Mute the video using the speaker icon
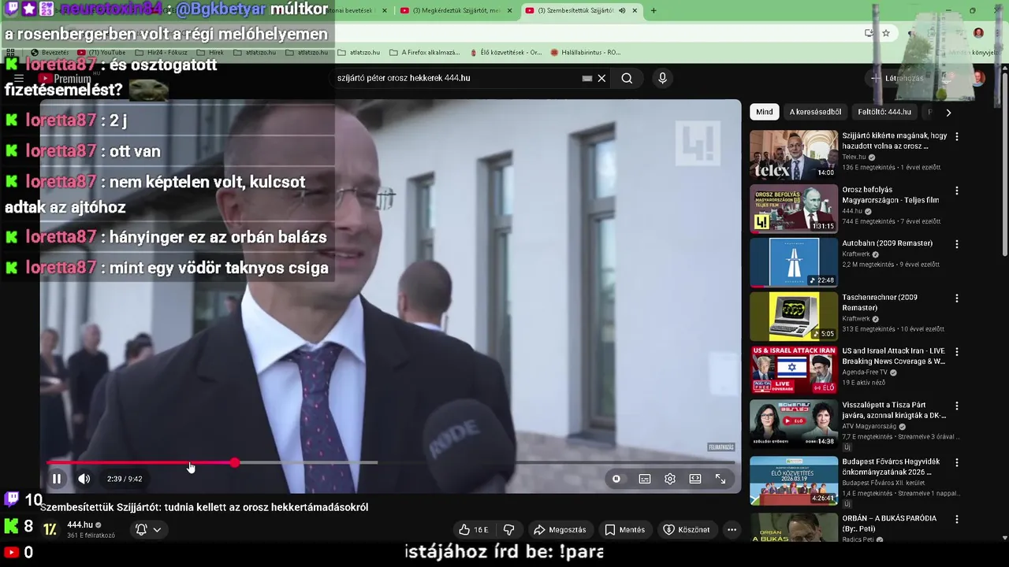 point(84,479)
